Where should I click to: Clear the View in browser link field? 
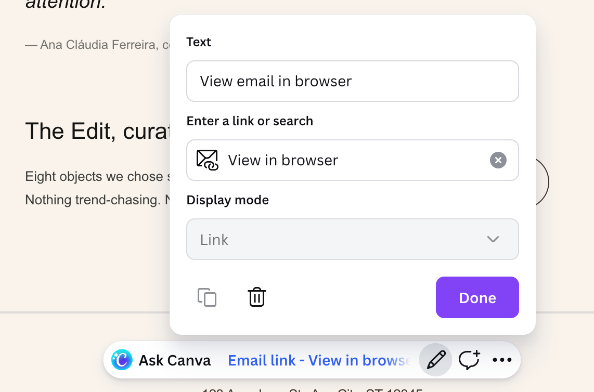coord(498,160)
